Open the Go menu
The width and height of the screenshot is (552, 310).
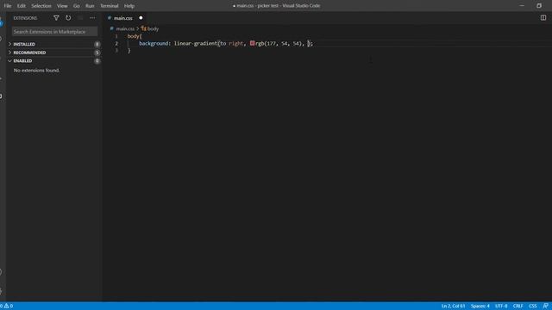point(77,6)
